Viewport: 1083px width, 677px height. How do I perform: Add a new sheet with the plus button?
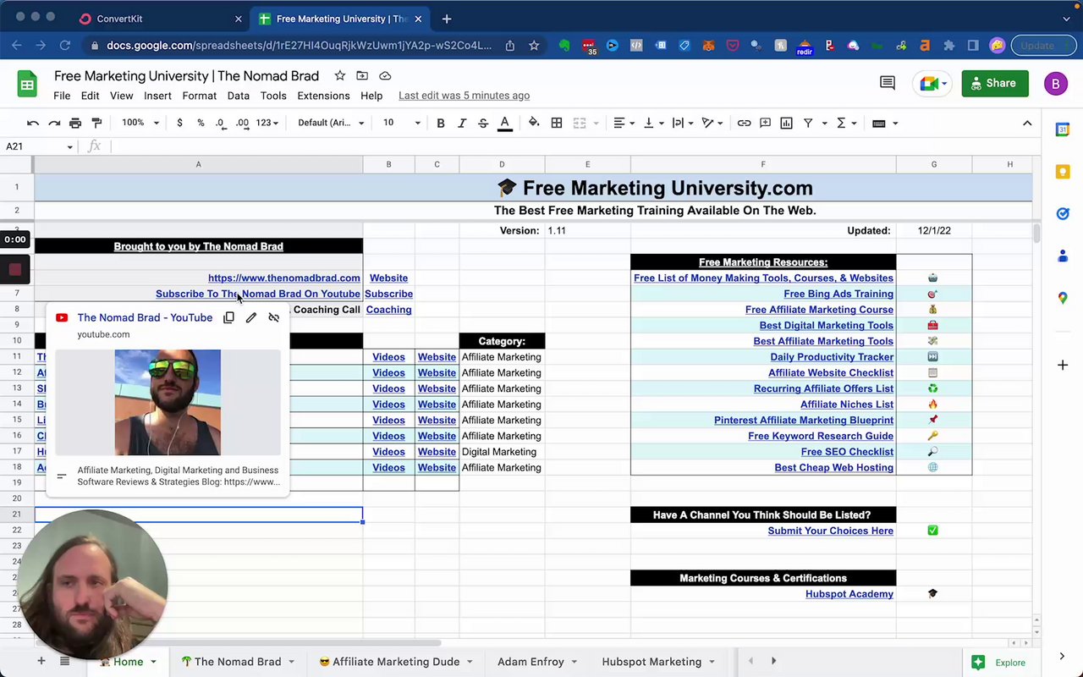click(41, 661)
